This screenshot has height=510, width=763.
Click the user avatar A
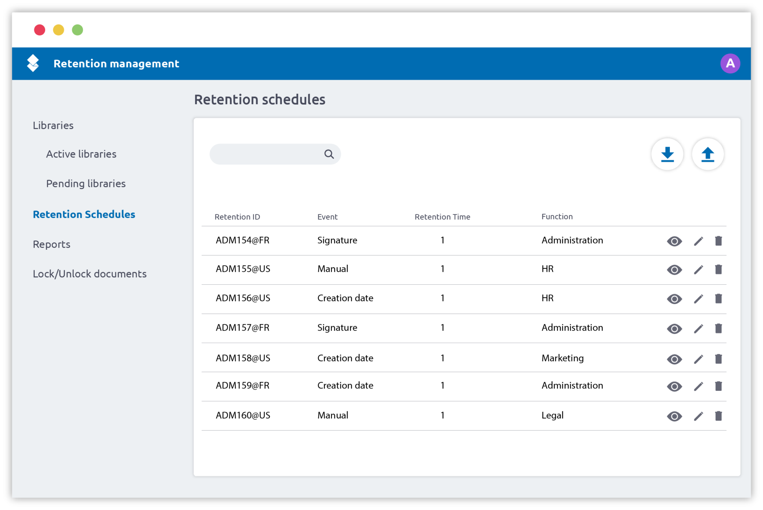coord(730,63)
